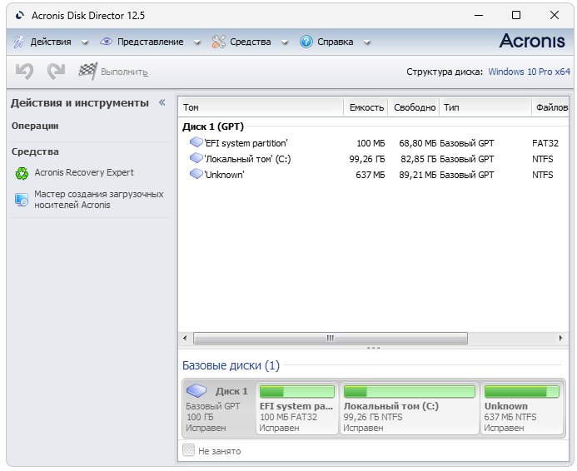Open the Windows 10 Pro x64 disk layout link
577x471 pixels.
pyautogui.click(x=530, y=72)
